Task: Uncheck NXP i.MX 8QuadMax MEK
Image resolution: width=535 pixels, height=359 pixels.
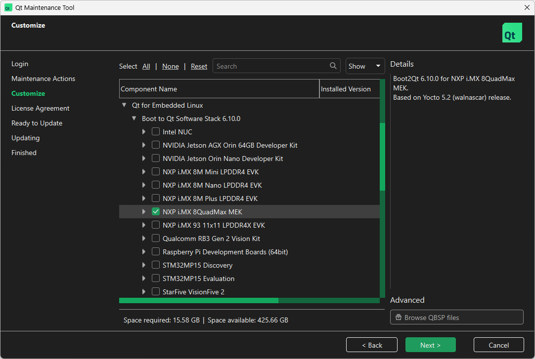Action: (x=156, y=211)
